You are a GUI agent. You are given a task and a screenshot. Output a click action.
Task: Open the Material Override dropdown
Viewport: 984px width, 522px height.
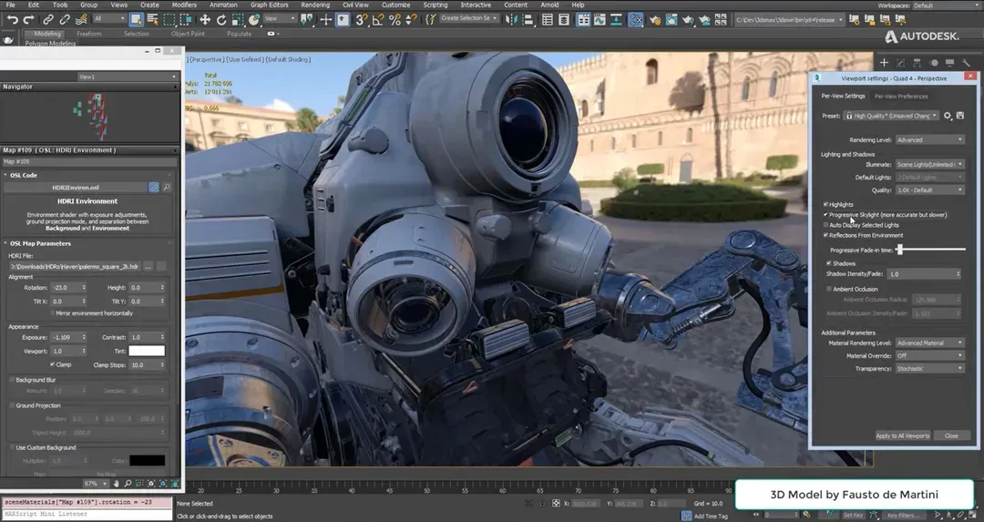929,355
